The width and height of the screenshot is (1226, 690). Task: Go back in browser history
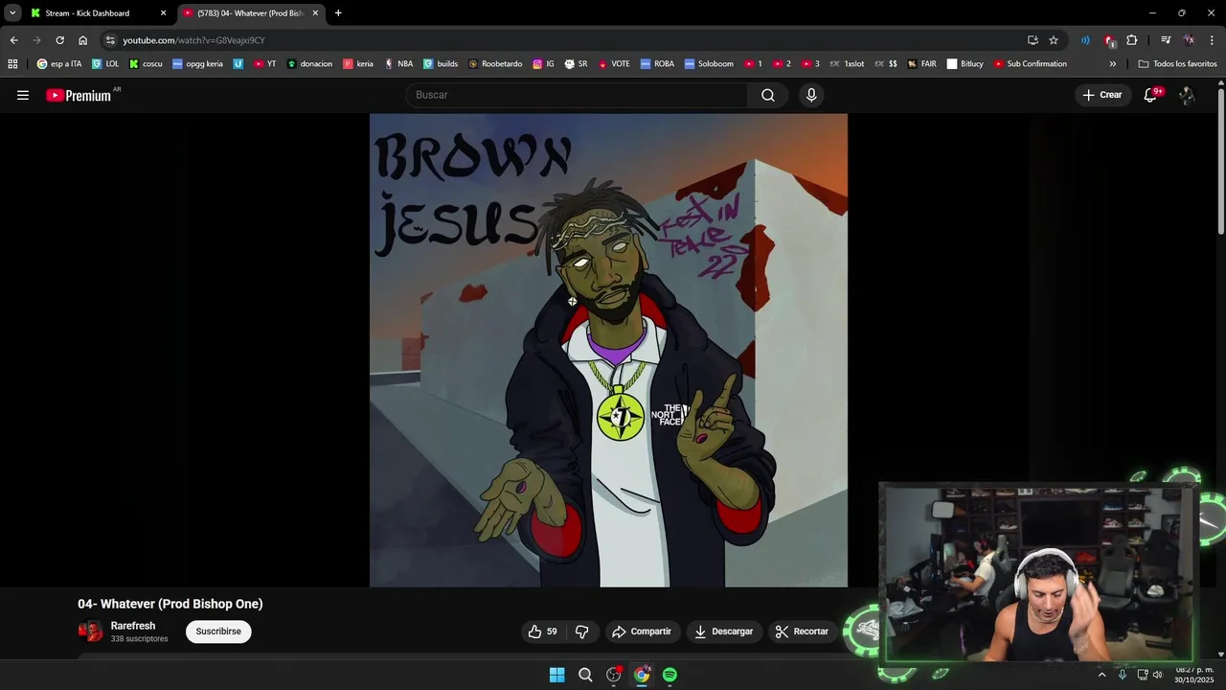(13, 40)
